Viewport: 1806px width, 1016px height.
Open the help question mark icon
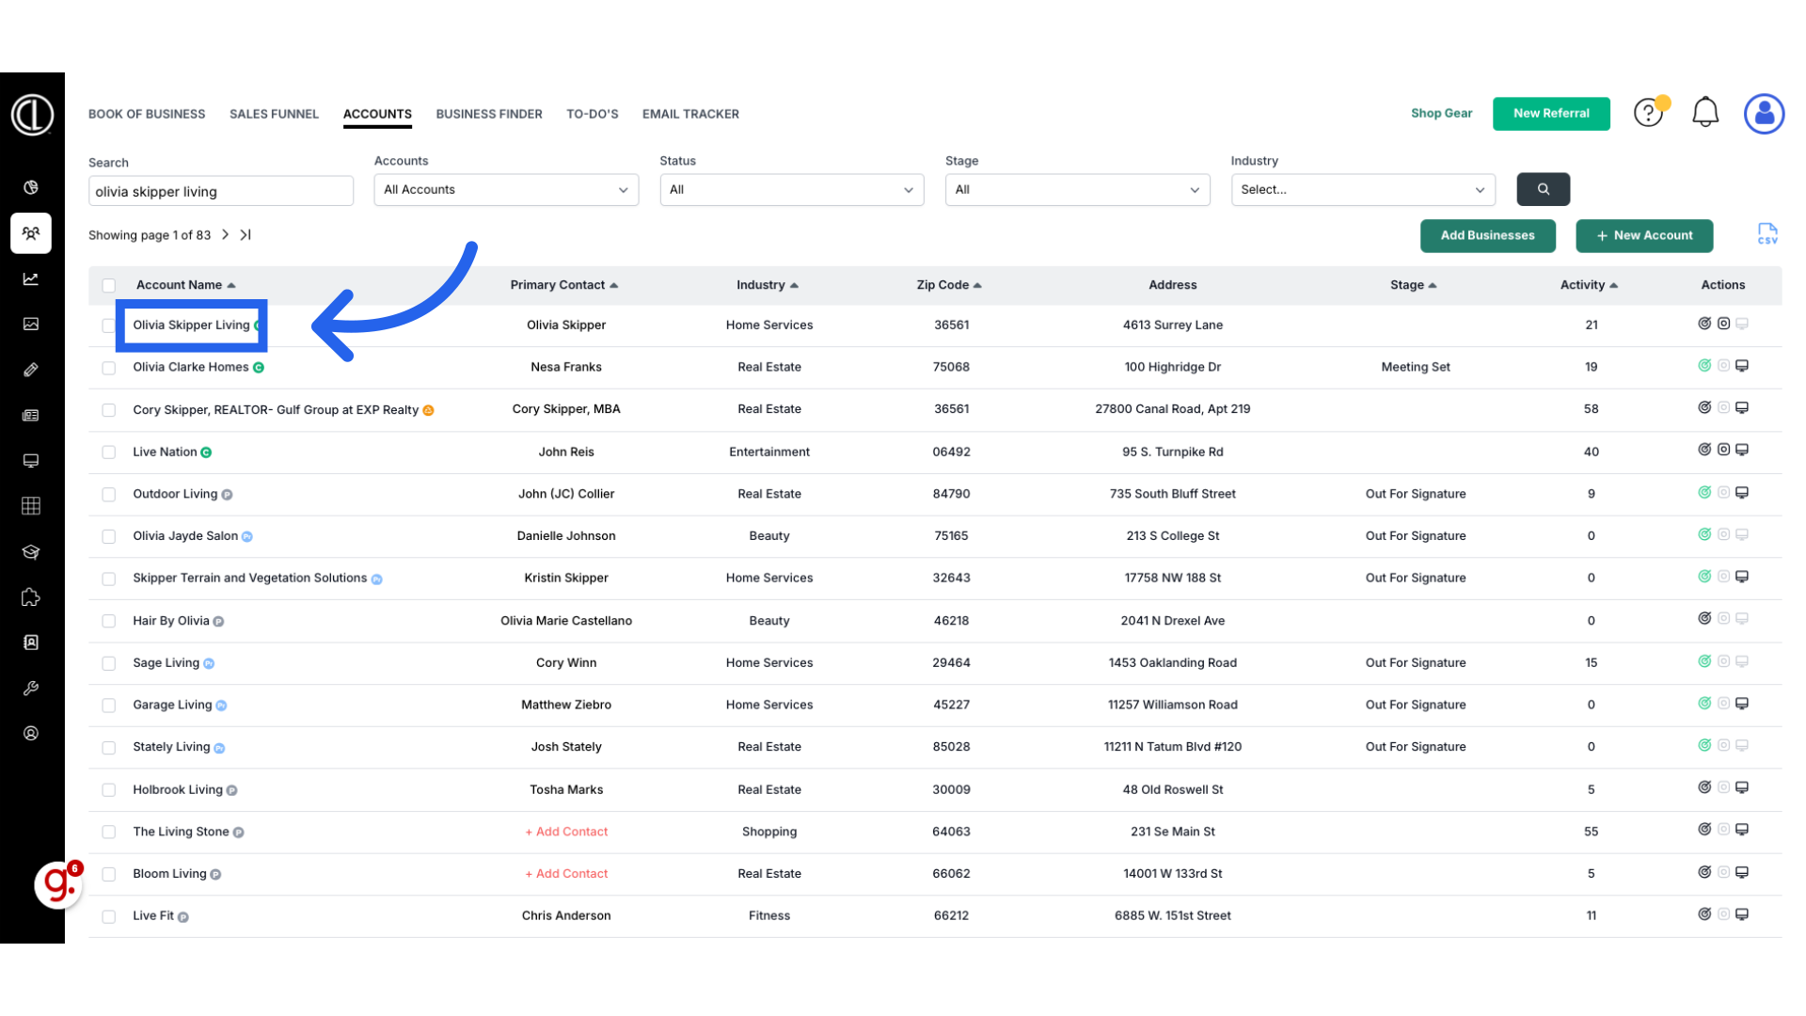[x=1647, y=113]
